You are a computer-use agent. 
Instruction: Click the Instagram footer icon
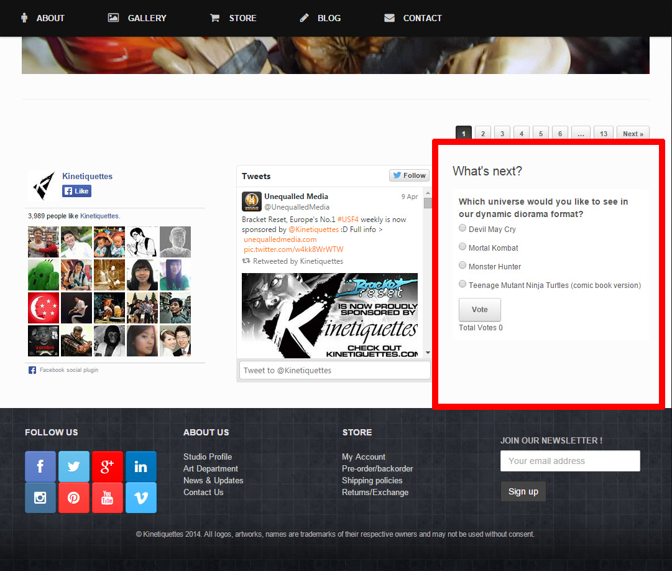click(40, 498)
